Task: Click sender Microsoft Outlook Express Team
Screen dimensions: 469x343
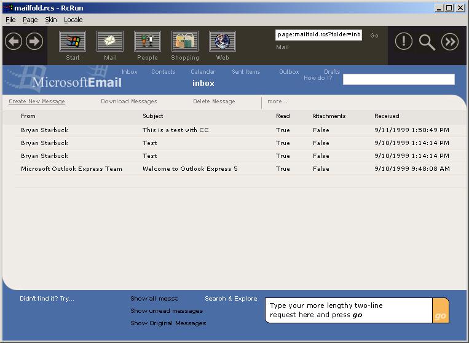Action: tap(71, 168)
